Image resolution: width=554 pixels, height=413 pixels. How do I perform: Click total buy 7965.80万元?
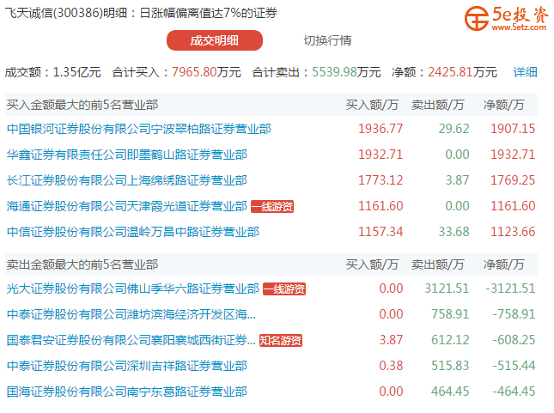pyautogui.click(x=206, y=72)
